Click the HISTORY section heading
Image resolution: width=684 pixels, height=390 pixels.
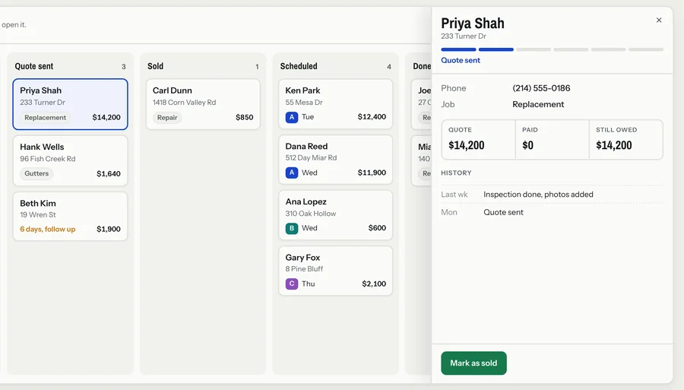(x=456, y=173)
